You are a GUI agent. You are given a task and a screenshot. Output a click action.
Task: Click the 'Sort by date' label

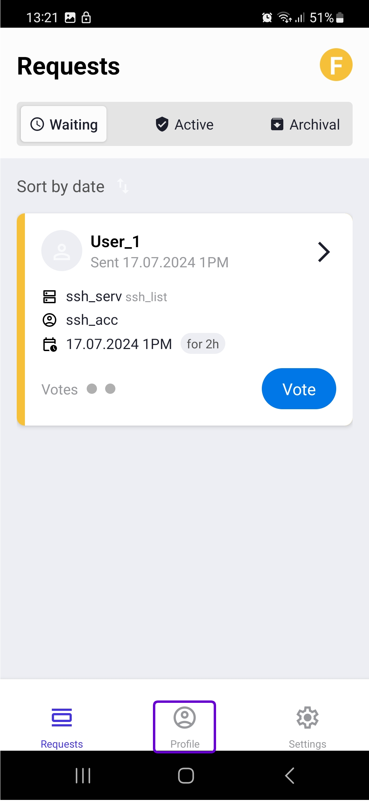click(61, 187)
